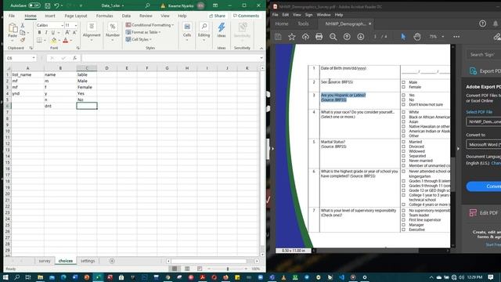Click the Excel zoom slider handle
This screenshot has height=282, width=501.
[x=228, y=269]
